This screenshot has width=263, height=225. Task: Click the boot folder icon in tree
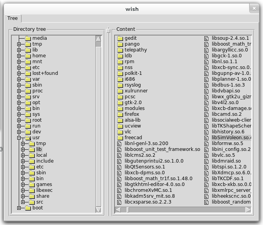28,208
